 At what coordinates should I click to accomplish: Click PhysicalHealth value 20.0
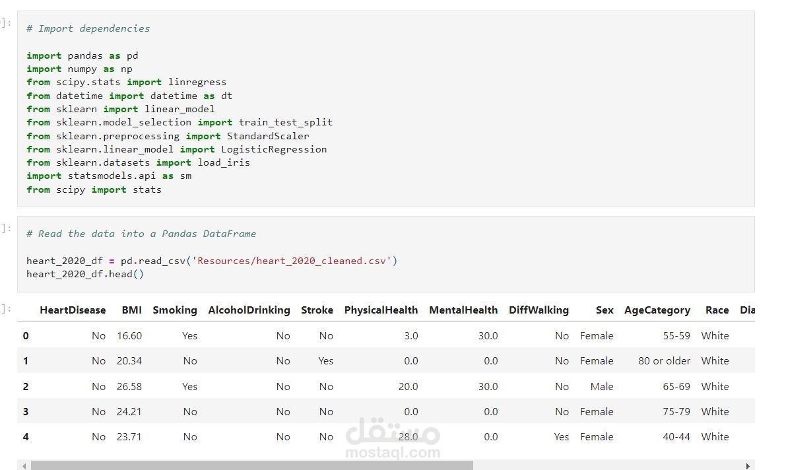point(408,386)
